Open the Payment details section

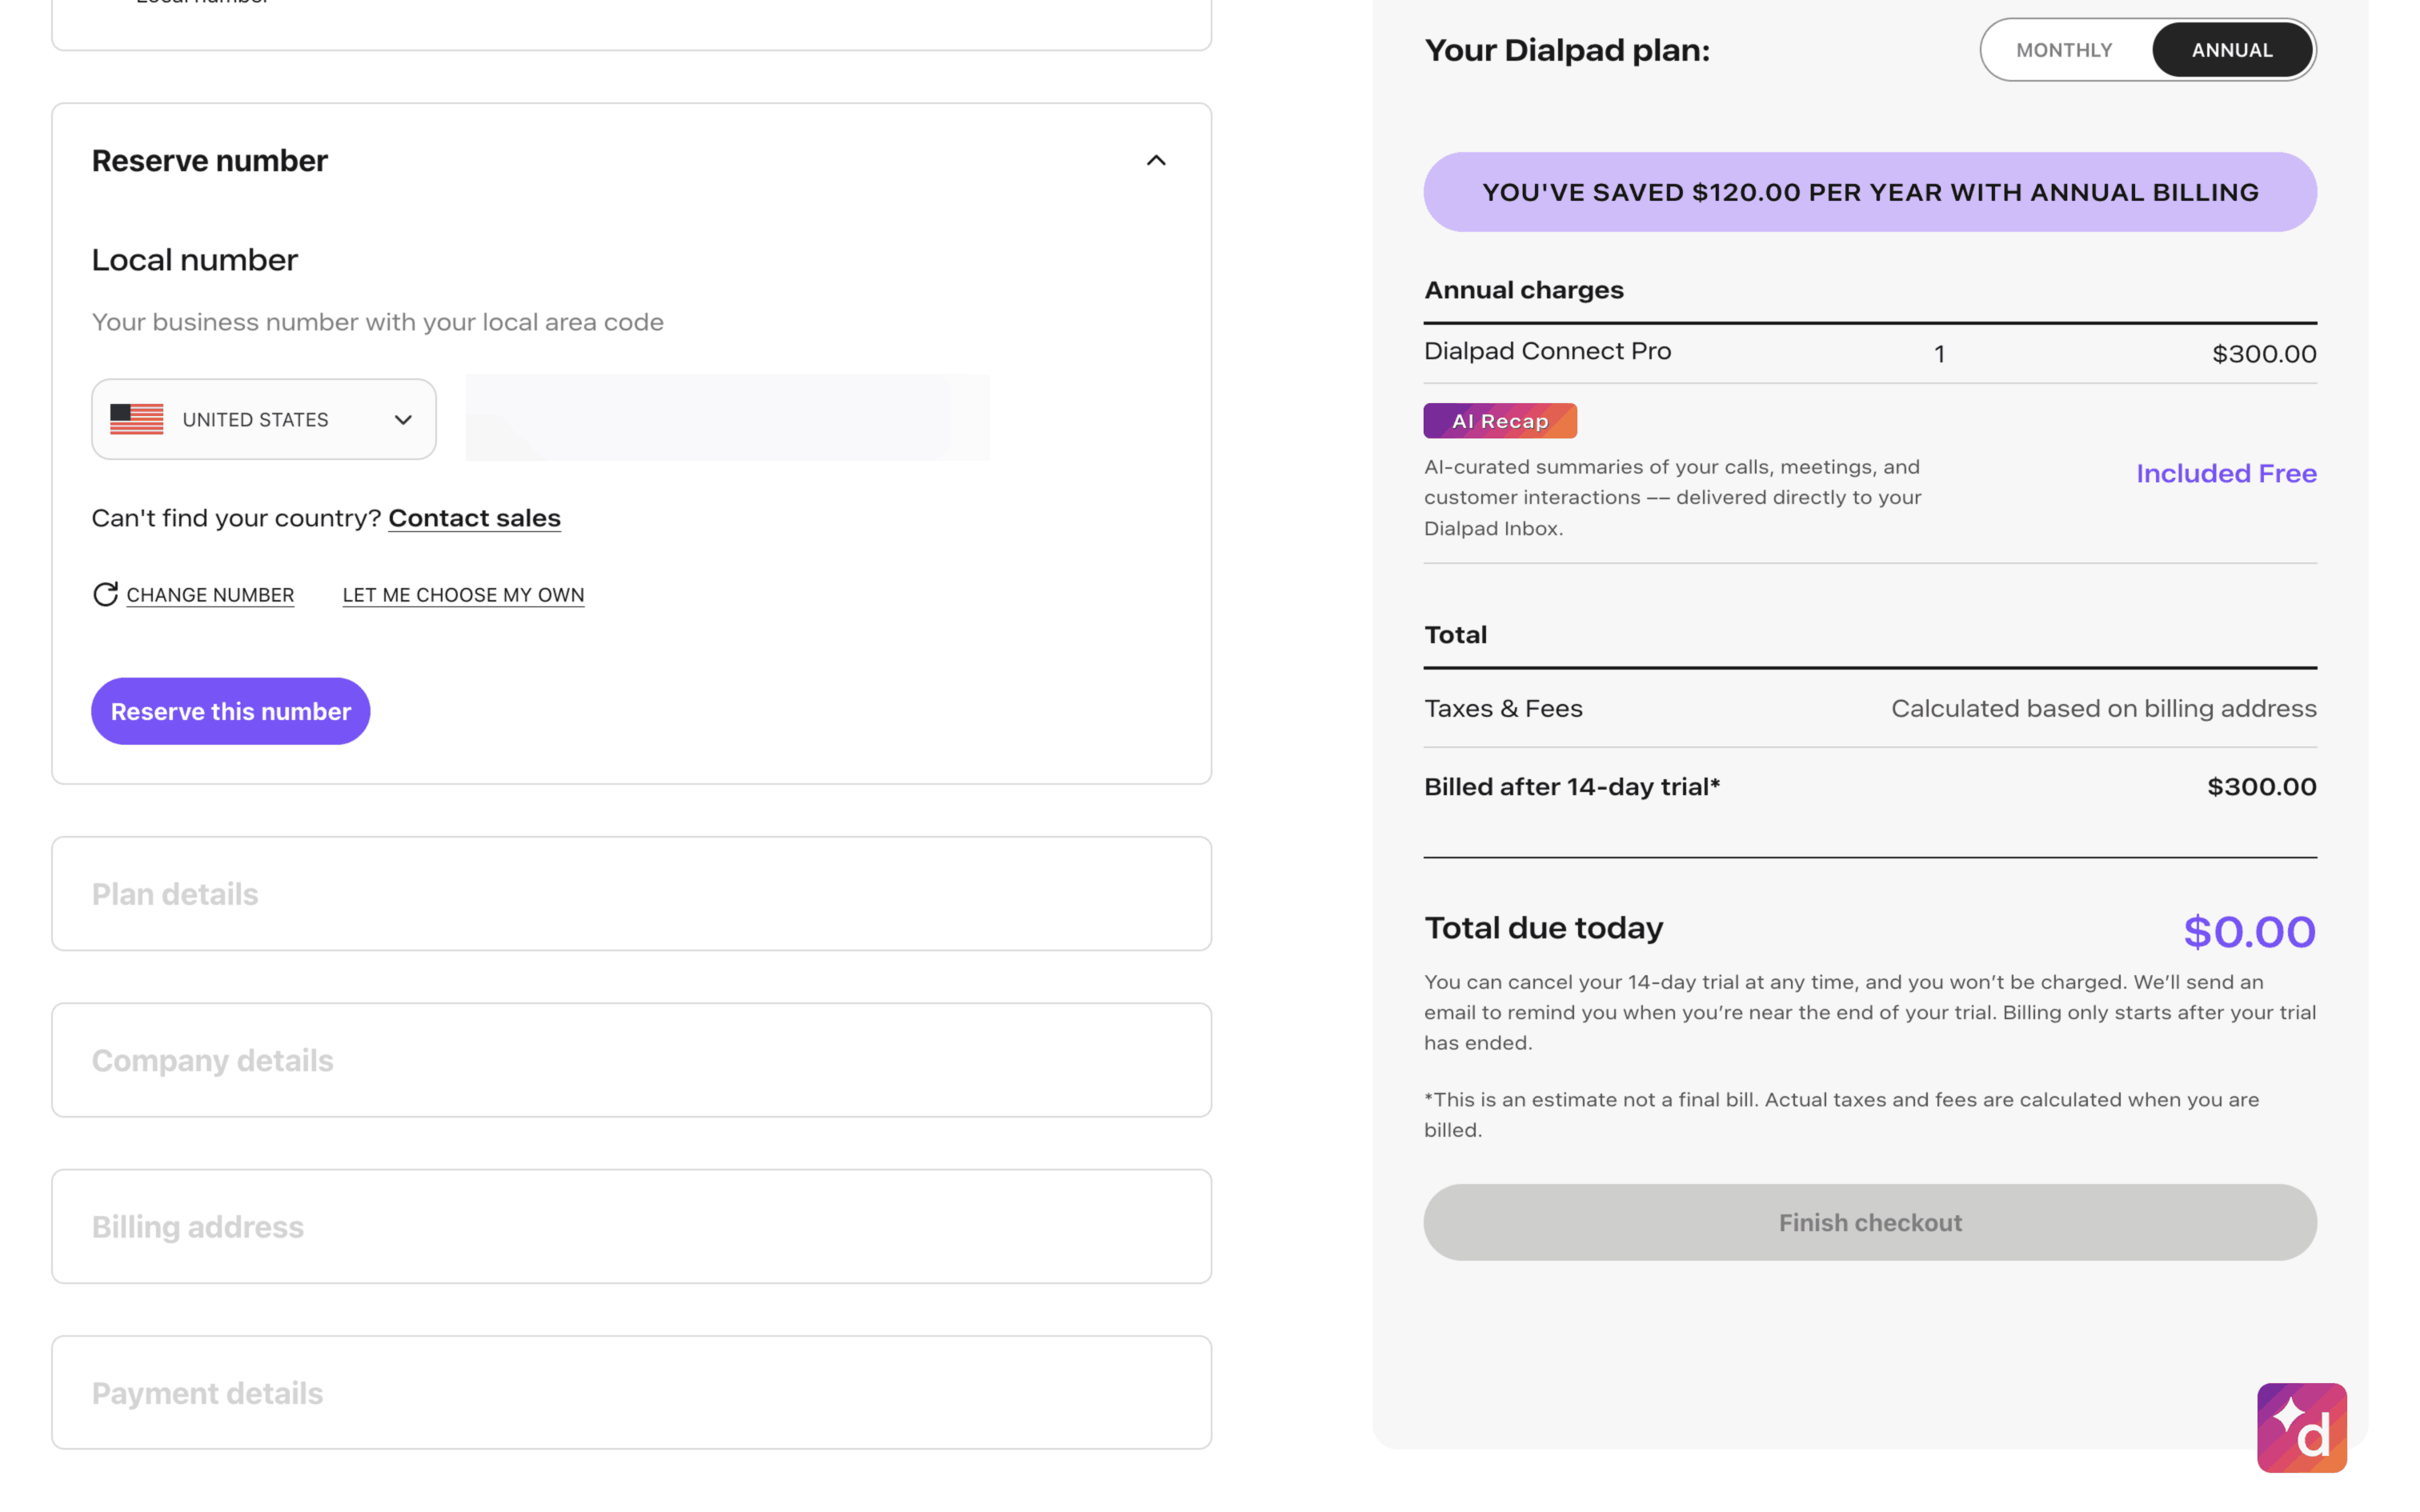(x=631, y=1392)
